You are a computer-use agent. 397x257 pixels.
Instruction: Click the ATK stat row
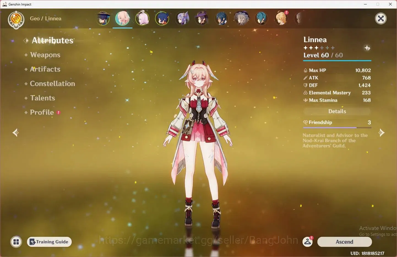[x=337, y=78]
